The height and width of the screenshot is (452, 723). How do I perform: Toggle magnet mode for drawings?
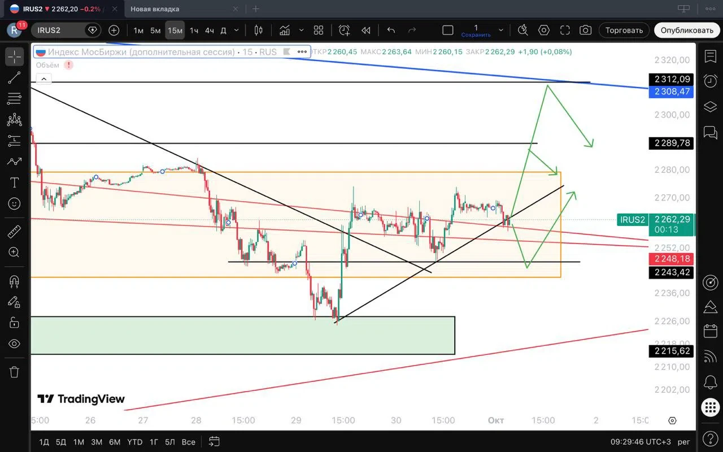[14, 281]
